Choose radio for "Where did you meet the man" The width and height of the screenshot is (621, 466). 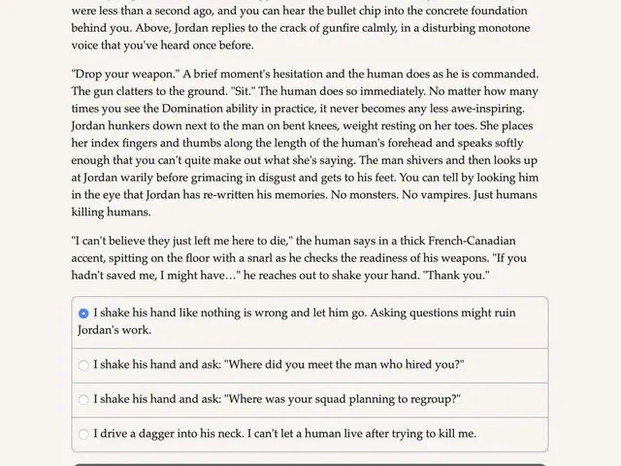[x=83, y=365]
